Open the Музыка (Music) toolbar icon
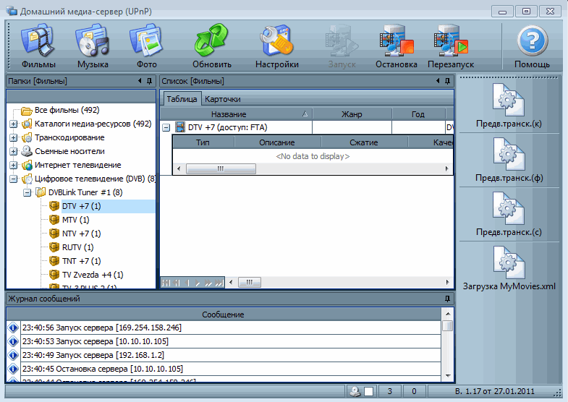Viewport: 568px width, 402px height. tap(93, 46)
